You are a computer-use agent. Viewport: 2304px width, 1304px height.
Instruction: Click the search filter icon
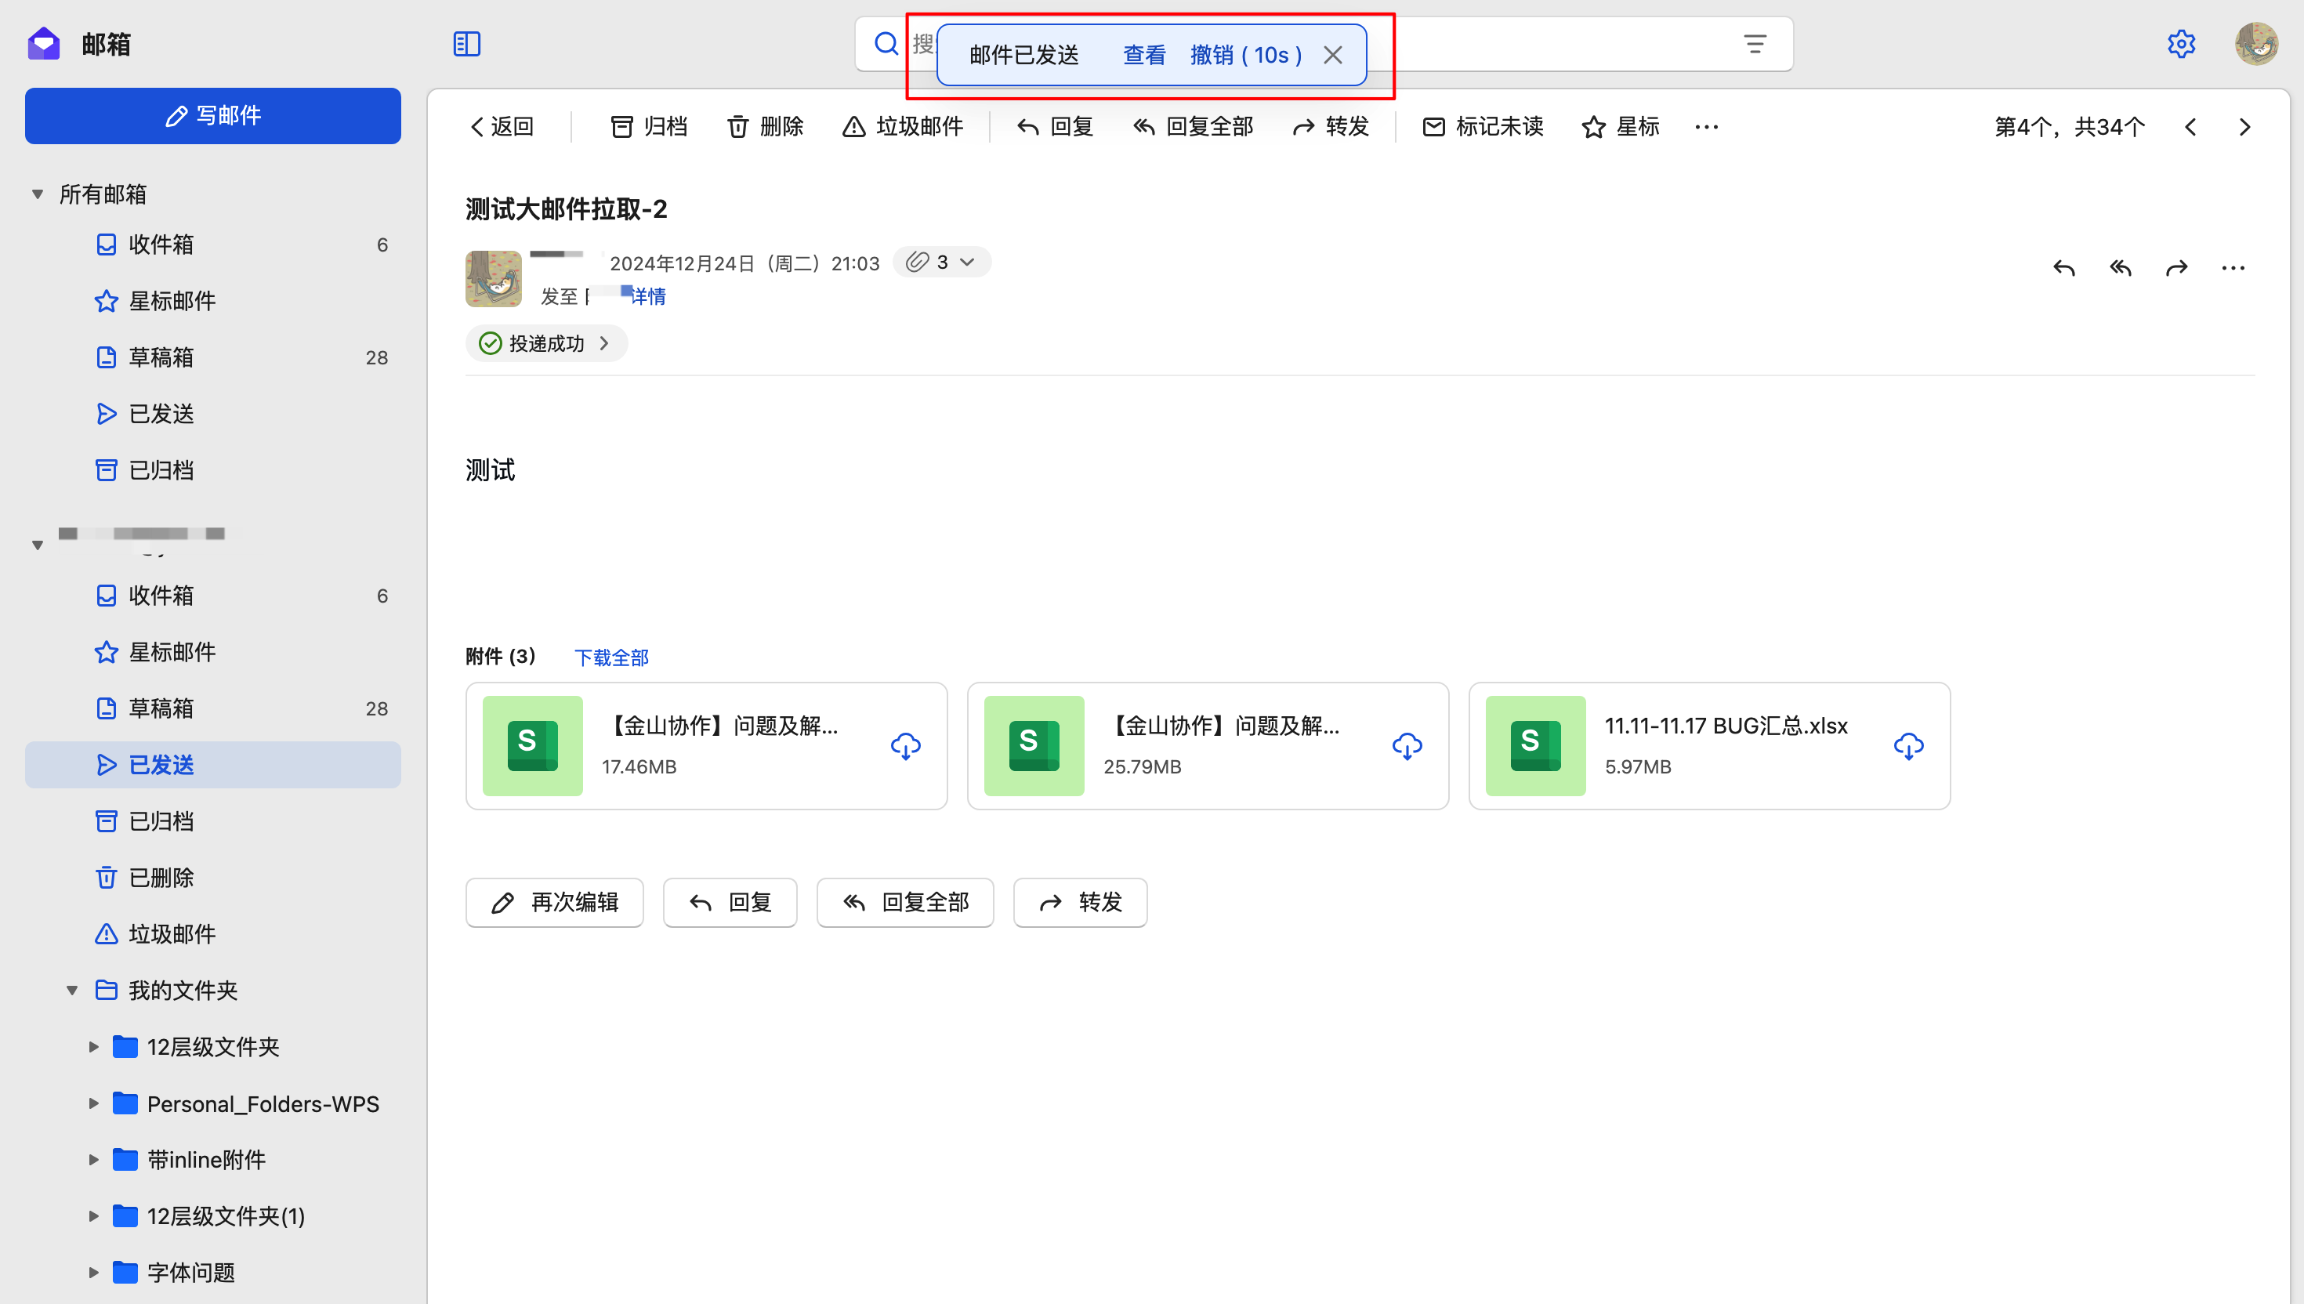coord(1754,44)
